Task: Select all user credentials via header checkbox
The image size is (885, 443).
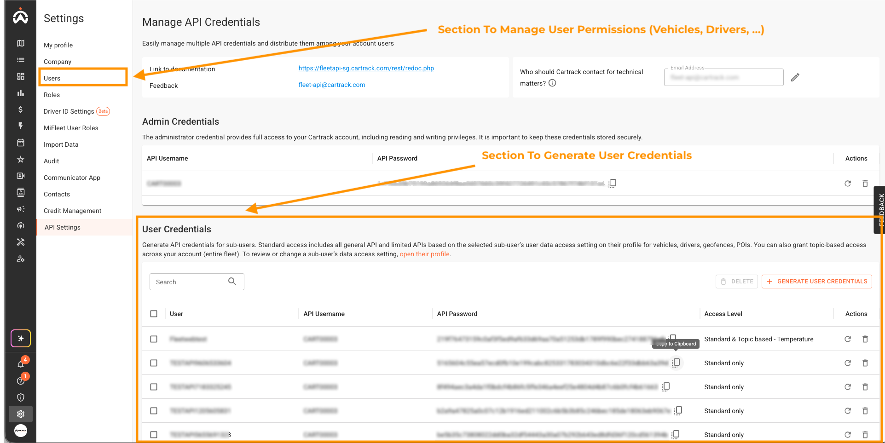Action: (x=154, y=314)
